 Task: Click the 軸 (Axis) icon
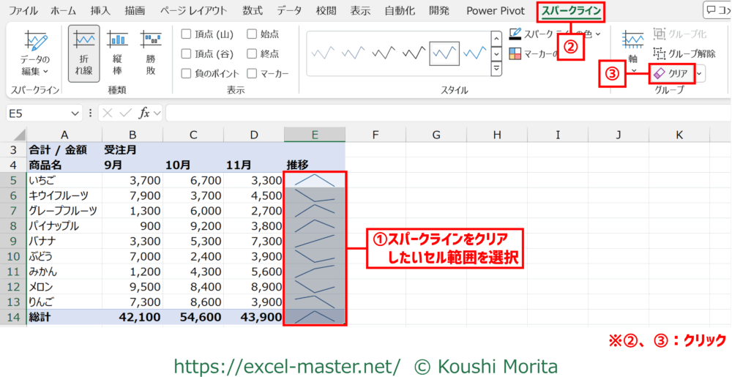pos(632,45)
